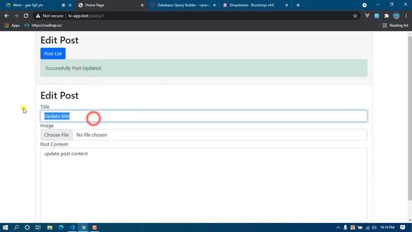Click the No file chosen text
Image resolution: width=412 pixels, height=232 pixels.
click(x=91, y=135)
